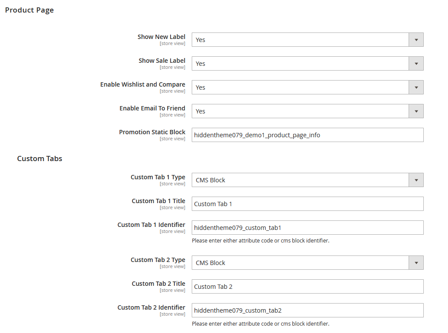Collapse the Custom Tabs section

[39, 158]
